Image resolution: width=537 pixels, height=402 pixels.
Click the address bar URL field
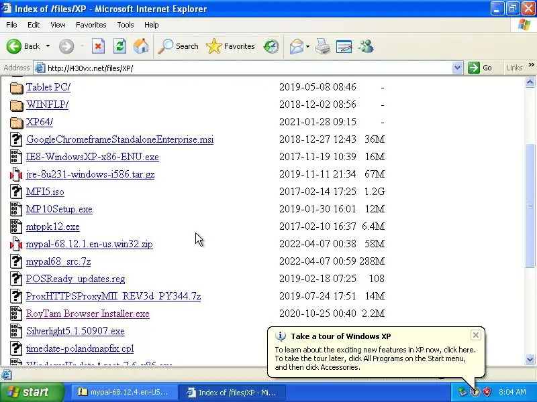click(x=248, y=68)
